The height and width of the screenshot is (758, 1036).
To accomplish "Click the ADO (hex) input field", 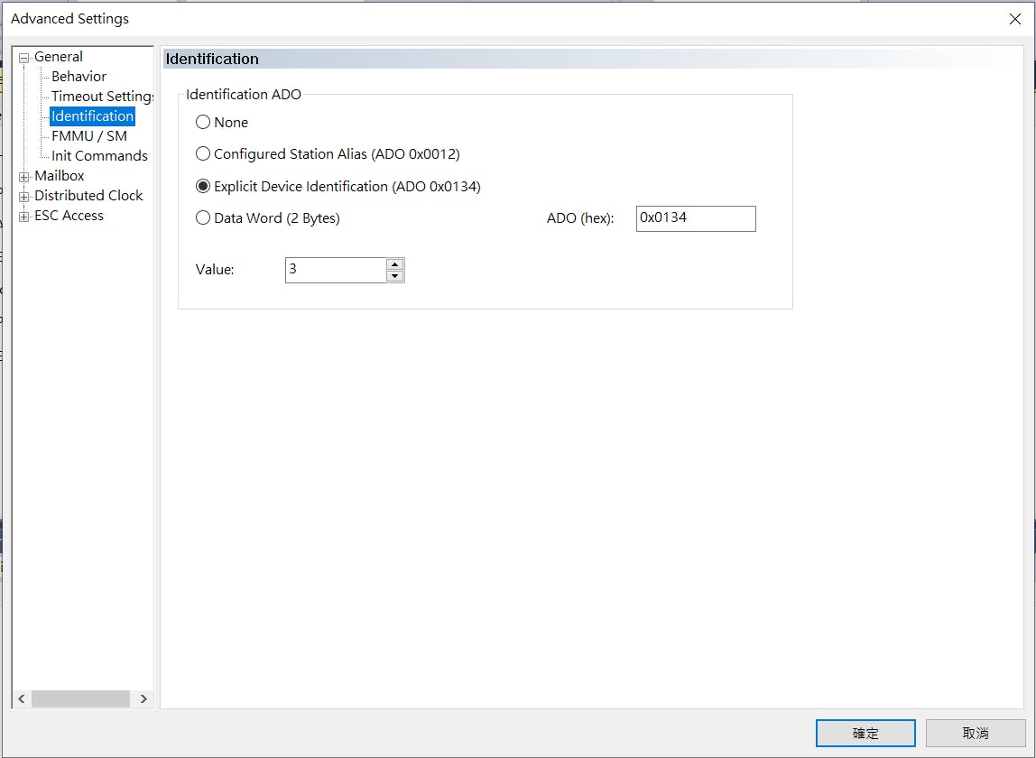I will (695, 218).
